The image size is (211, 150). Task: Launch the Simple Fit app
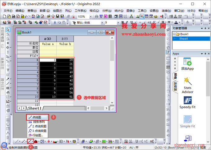pos(187,122)
